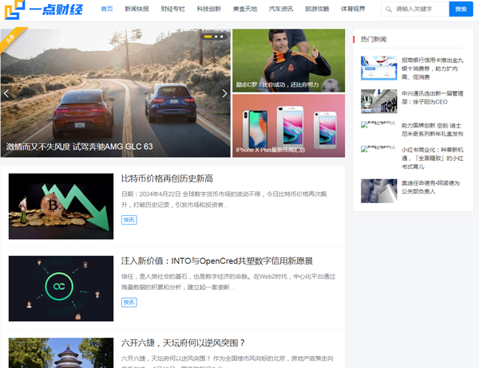Open hot news 助力国牌创新 link
The image size is (479, 368).
point(433,130)
